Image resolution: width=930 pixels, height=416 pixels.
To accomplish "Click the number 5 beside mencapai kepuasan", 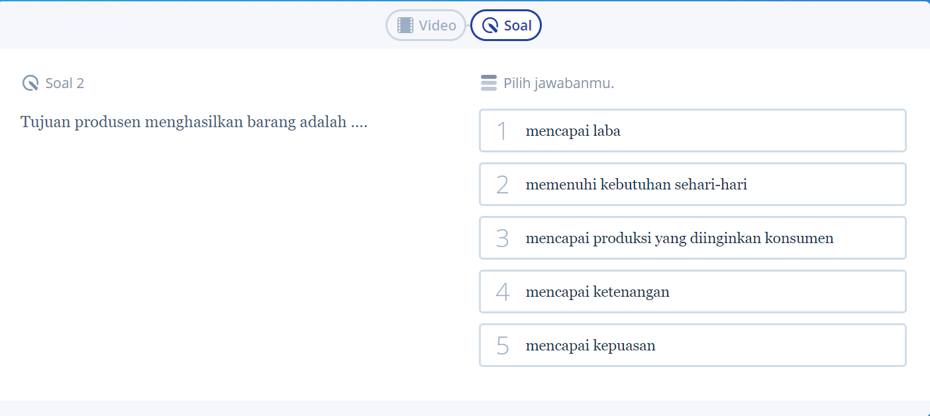I will [x=502, y=345].
